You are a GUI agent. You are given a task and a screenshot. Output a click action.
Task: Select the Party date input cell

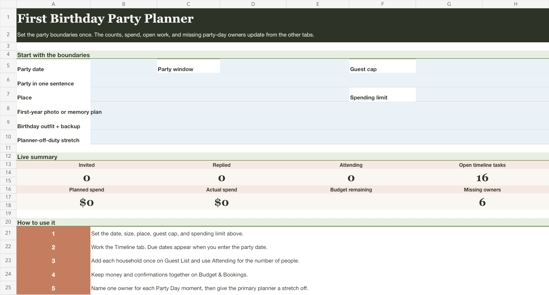[x=124, y=66]
